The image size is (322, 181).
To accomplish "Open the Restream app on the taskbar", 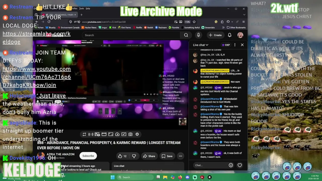I will tap(210, 177).
